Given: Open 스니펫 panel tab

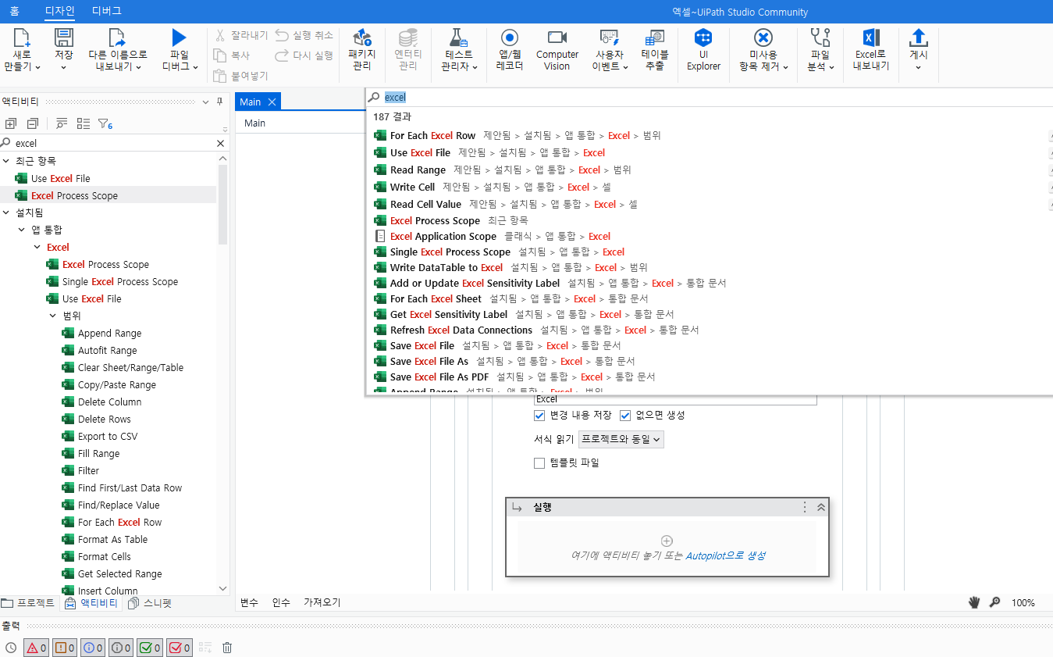Looking at the screenshot, I should coord(150,603).
